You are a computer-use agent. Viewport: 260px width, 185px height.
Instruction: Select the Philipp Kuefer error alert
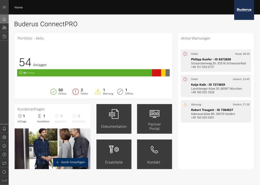coord(216,61)
